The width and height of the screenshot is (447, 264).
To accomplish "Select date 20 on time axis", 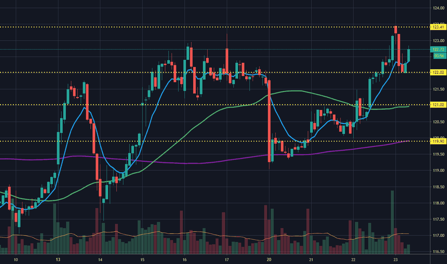I will (269, 260).
